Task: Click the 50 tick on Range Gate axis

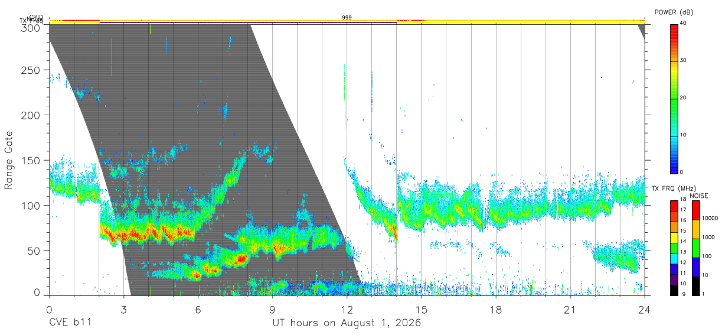Action: [35, 251]
